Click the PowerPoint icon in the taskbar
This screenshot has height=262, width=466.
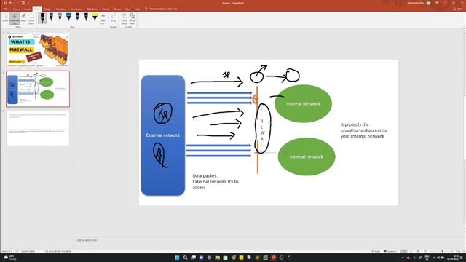click(x=274, y=258)
